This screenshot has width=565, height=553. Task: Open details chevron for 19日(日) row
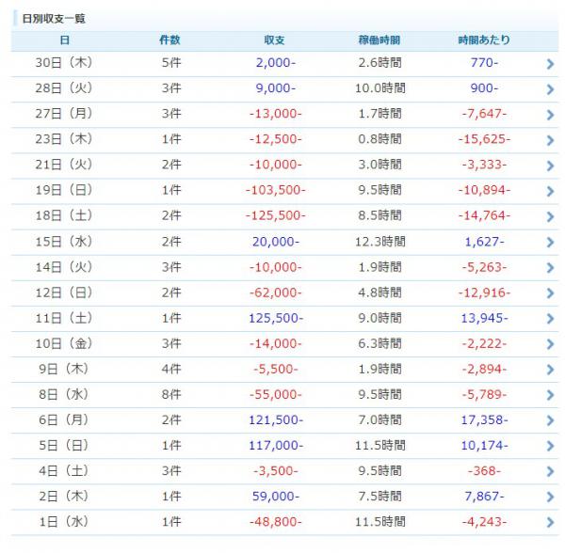pyautogui.click(x=550, y=191)
